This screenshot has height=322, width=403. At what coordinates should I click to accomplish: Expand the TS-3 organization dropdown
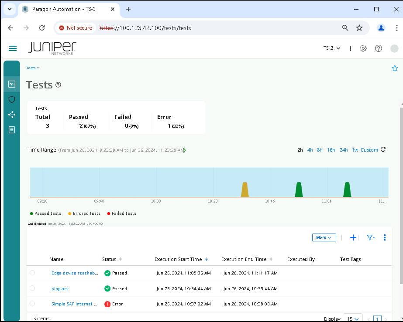(x=332, y=48)
